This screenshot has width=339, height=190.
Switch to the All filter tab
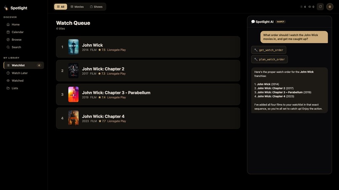61,7
